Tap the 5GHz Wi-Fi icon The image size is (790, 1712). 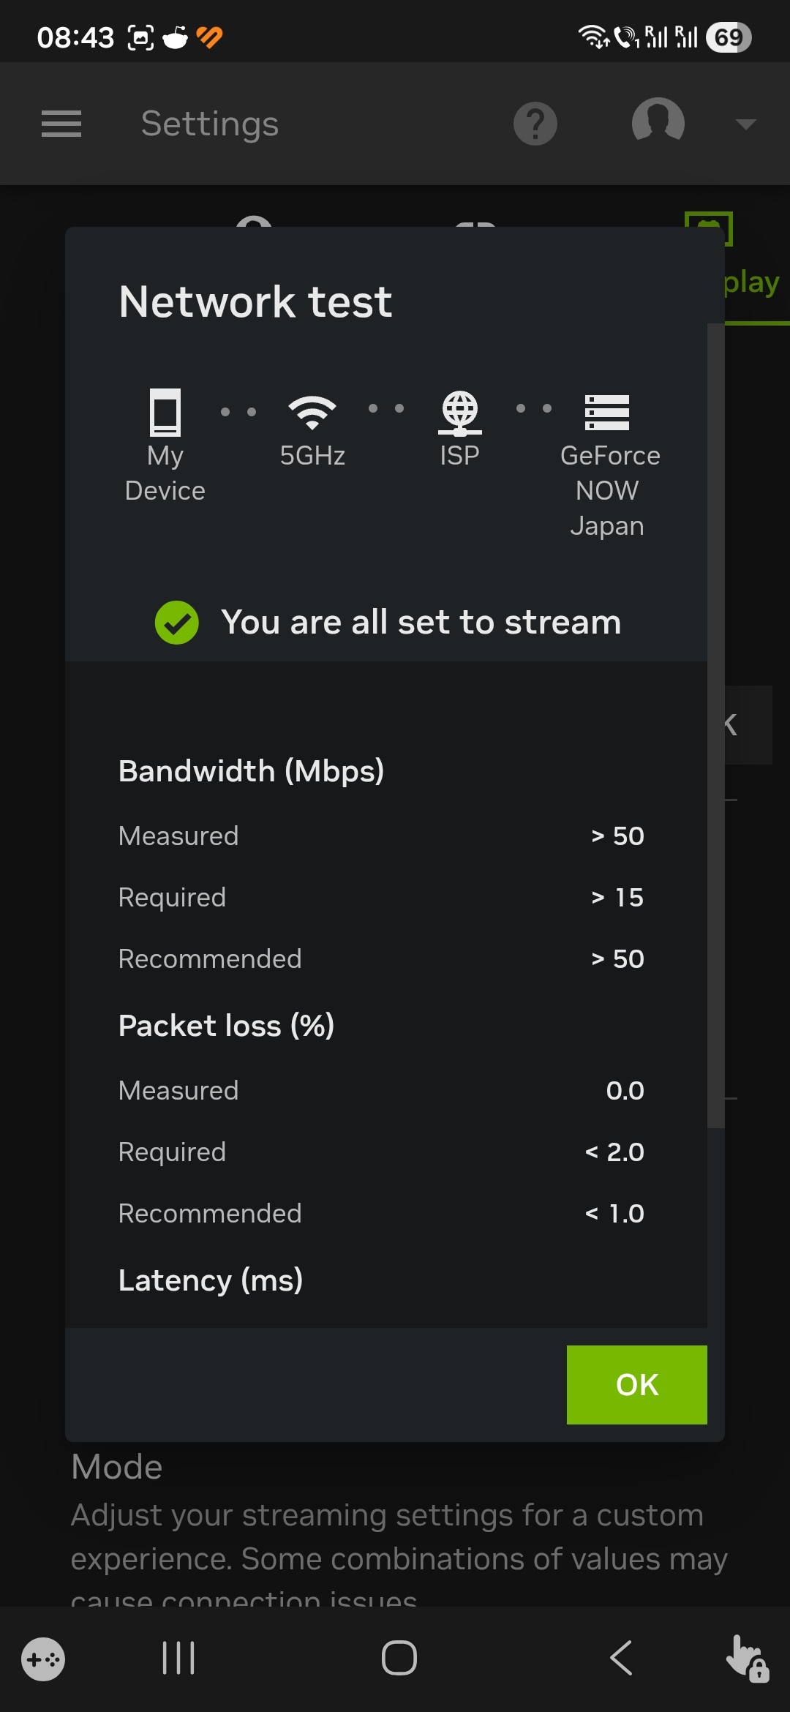(312, 413)
